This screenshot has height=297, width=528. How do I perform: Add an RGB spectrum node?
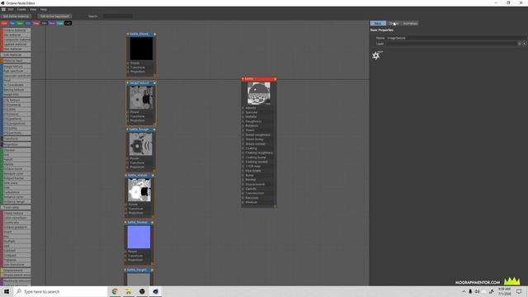(x=16, y=71)
